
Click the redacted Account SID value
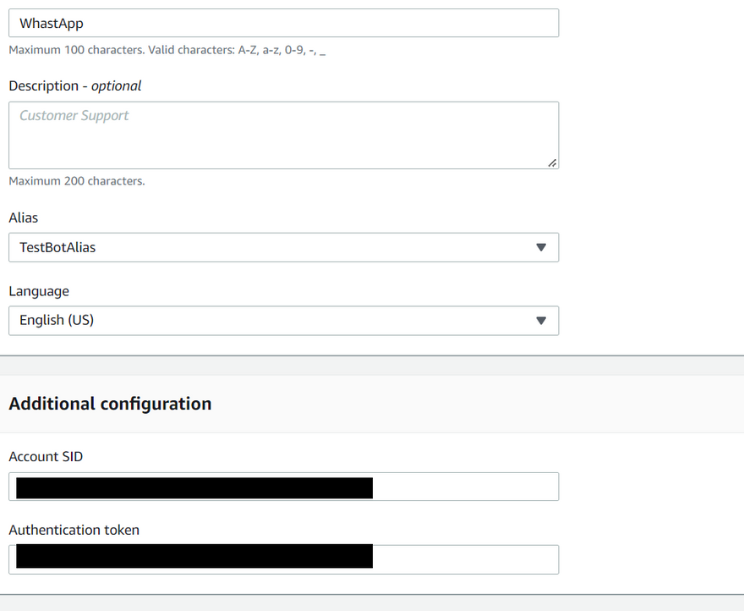[x=194, y=487]
